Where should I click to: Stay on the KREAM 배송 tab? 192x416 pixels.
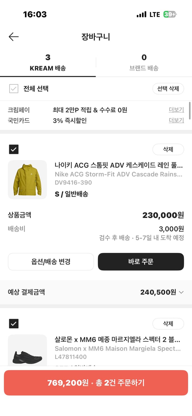click(48, 63)
